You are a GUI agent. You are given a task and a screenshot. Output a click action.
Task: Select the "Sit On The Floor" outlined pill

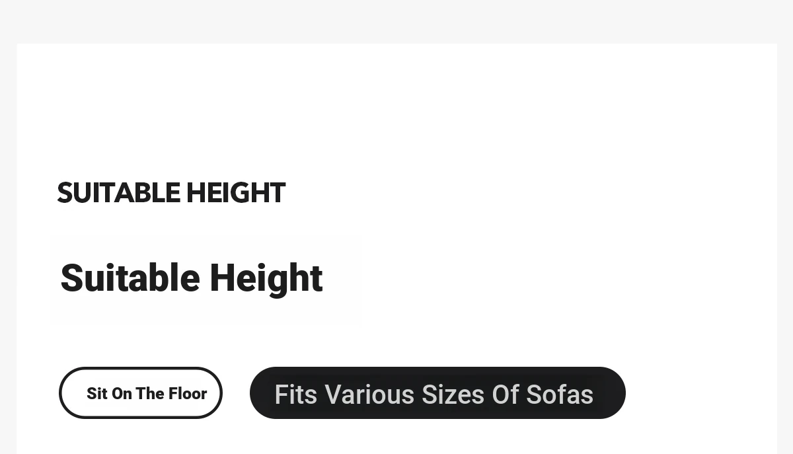coord(141,393)
